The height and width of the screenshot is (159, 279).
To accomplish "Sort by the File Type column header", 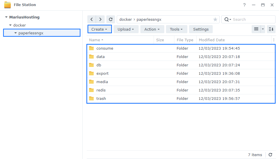I will (185, 40).
